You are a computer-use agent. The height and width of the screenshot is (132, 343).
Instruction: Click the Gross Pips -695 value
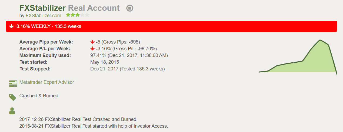point(121,42)
